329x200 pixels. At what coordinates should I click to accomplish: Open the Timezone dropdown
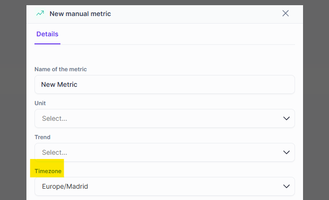[x=164, y=186]
